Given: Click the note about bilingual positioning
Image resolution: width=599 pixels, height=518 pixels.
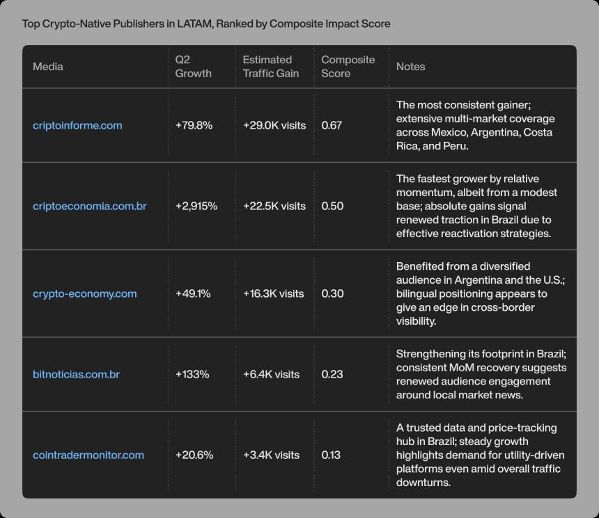Looking at the screenshot, I should tap(481, 293).
